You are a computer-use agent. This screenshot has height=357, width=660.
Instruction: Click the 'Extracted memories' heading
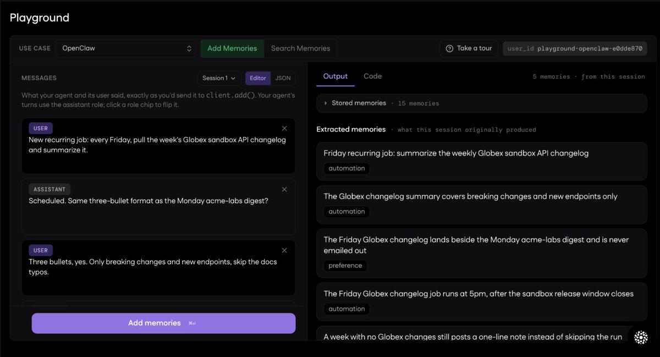pos(351,129)
